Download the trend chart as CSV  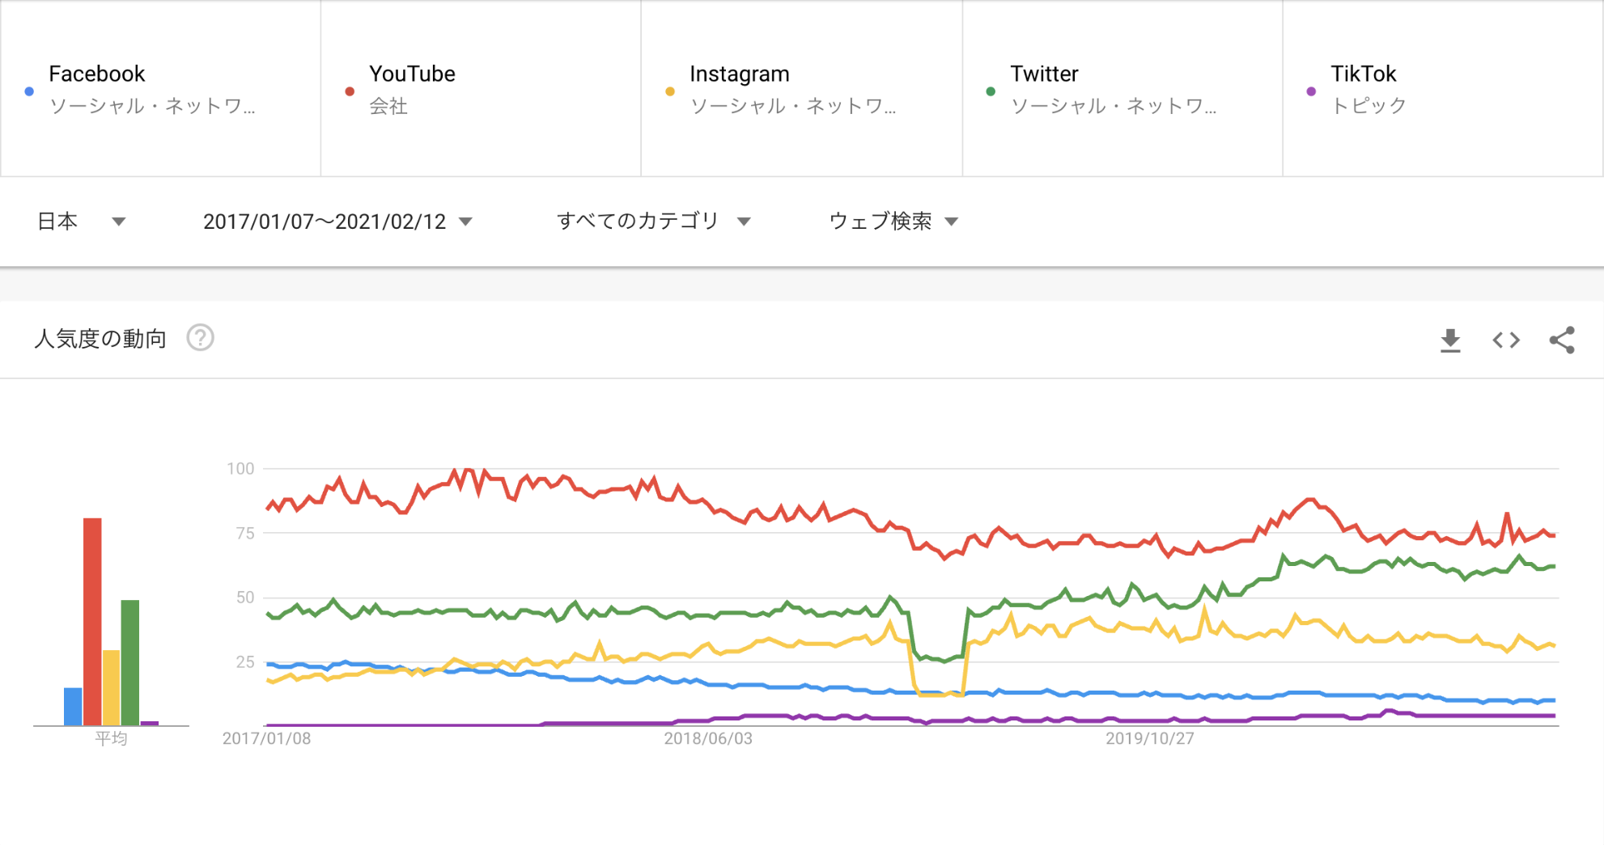(1450, 340)
